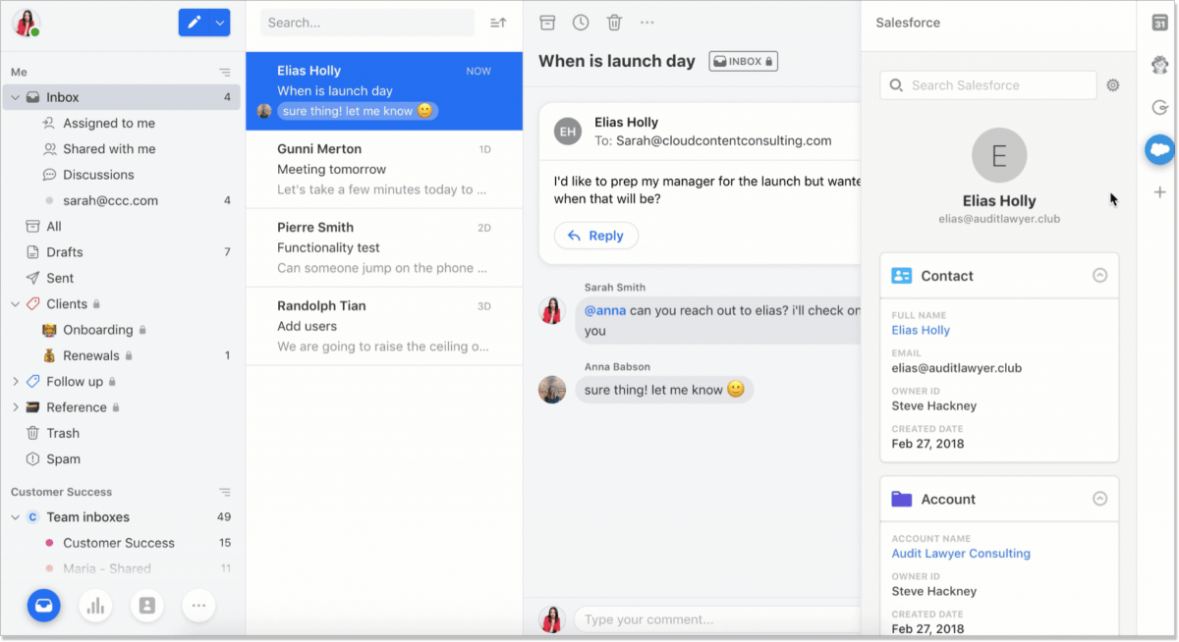
Task: Open the Salesforce cloud icon in right rail
Action: click(1159, 149)
